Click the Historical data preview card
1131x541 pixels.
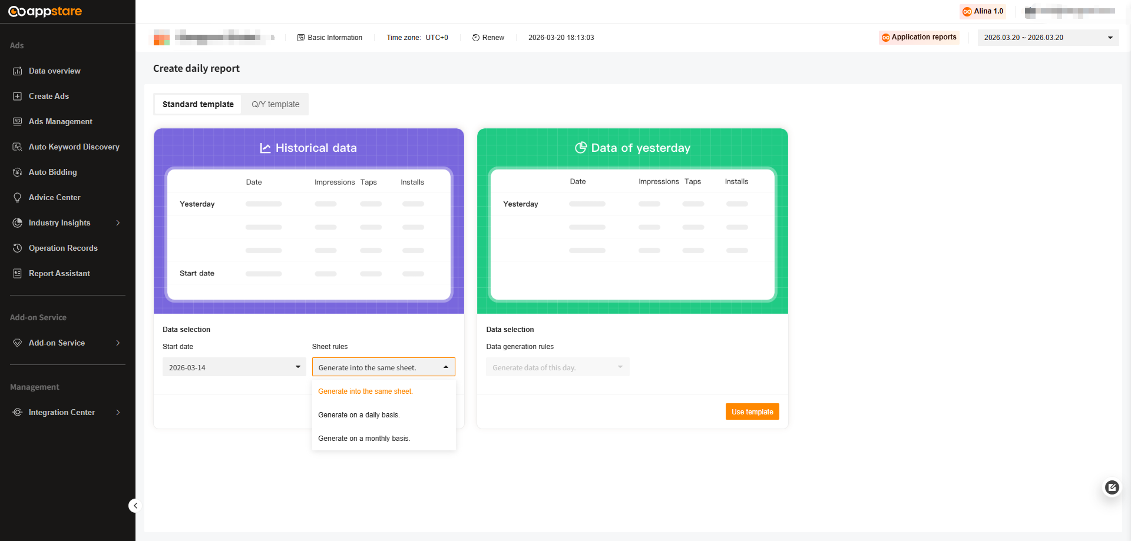pyautogui.click(x=309, y=221)
